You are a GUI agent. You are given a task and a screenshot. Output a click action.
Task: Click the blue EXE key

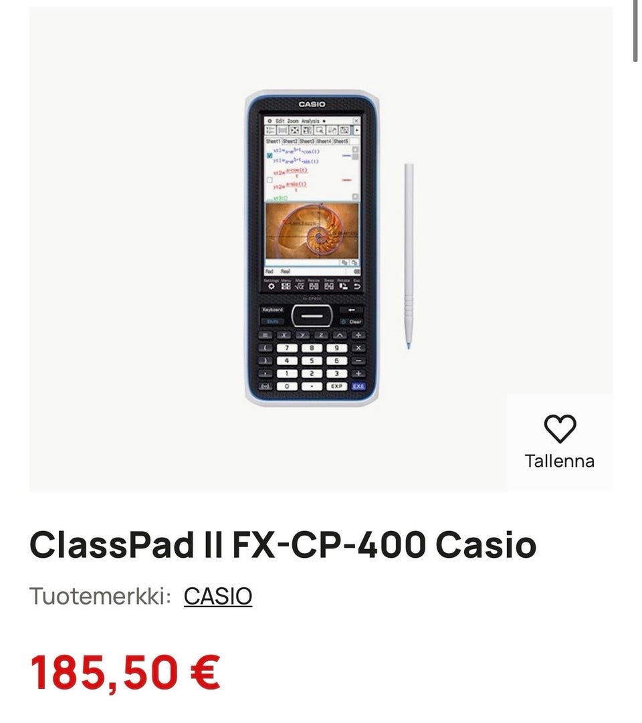coord(359,386)
